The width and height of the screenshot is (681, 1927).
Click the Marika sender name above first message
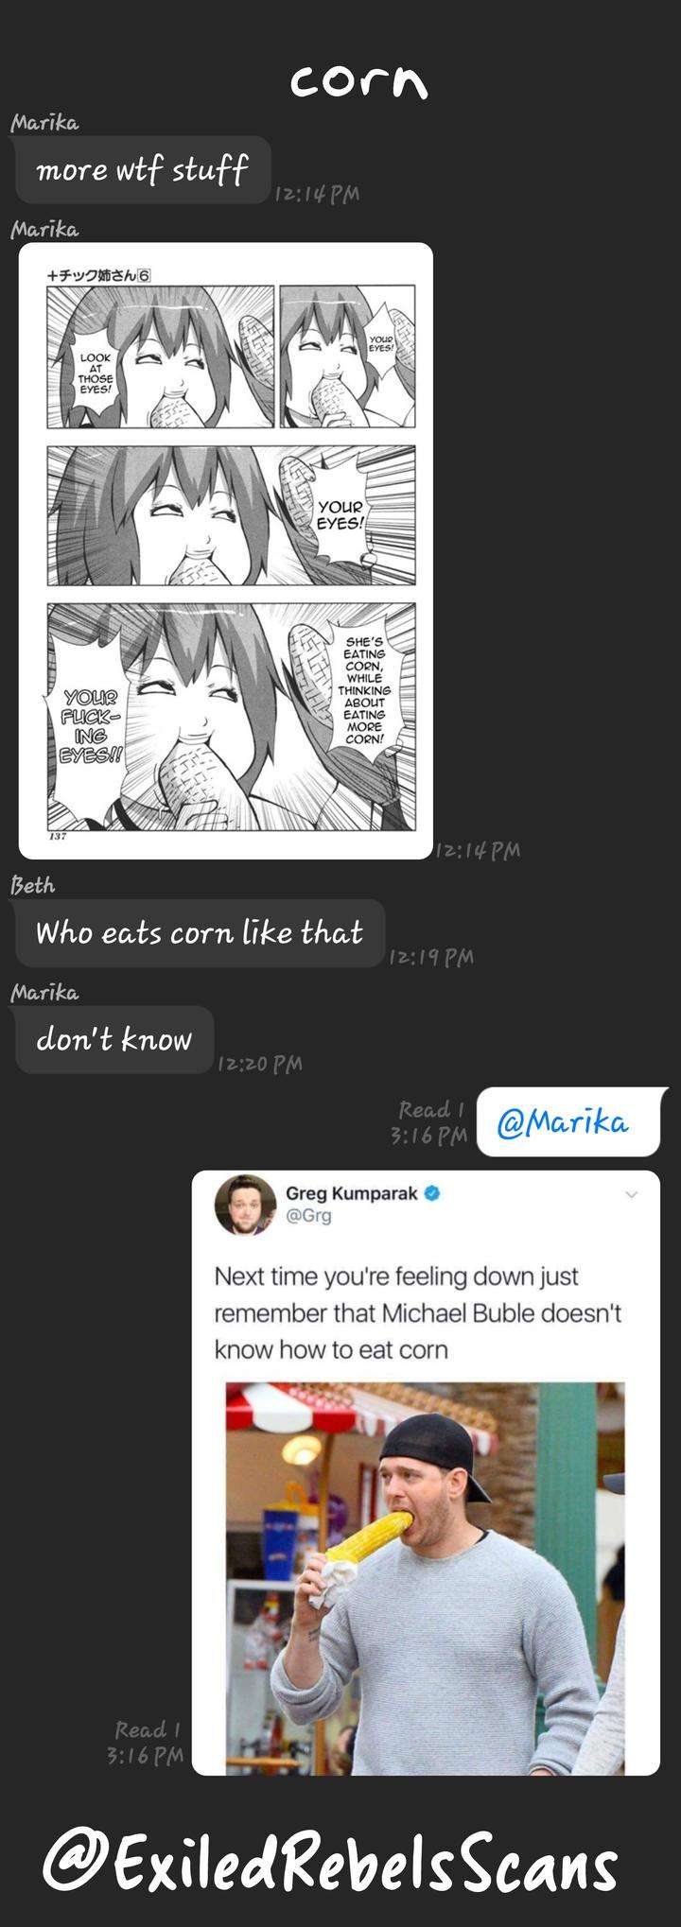coord(44,123)
